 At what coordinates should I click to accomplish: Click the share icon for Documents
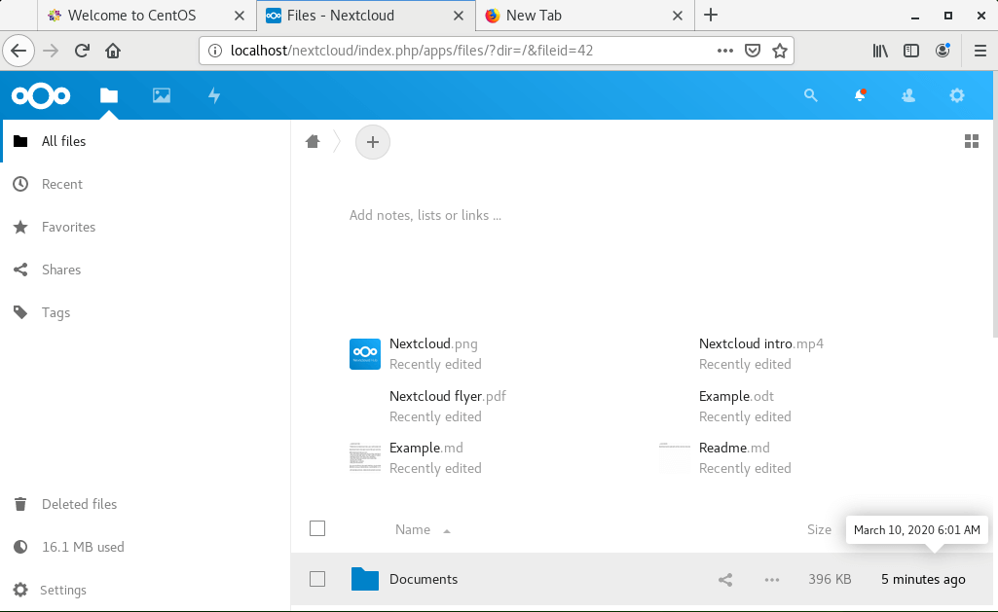725,580
